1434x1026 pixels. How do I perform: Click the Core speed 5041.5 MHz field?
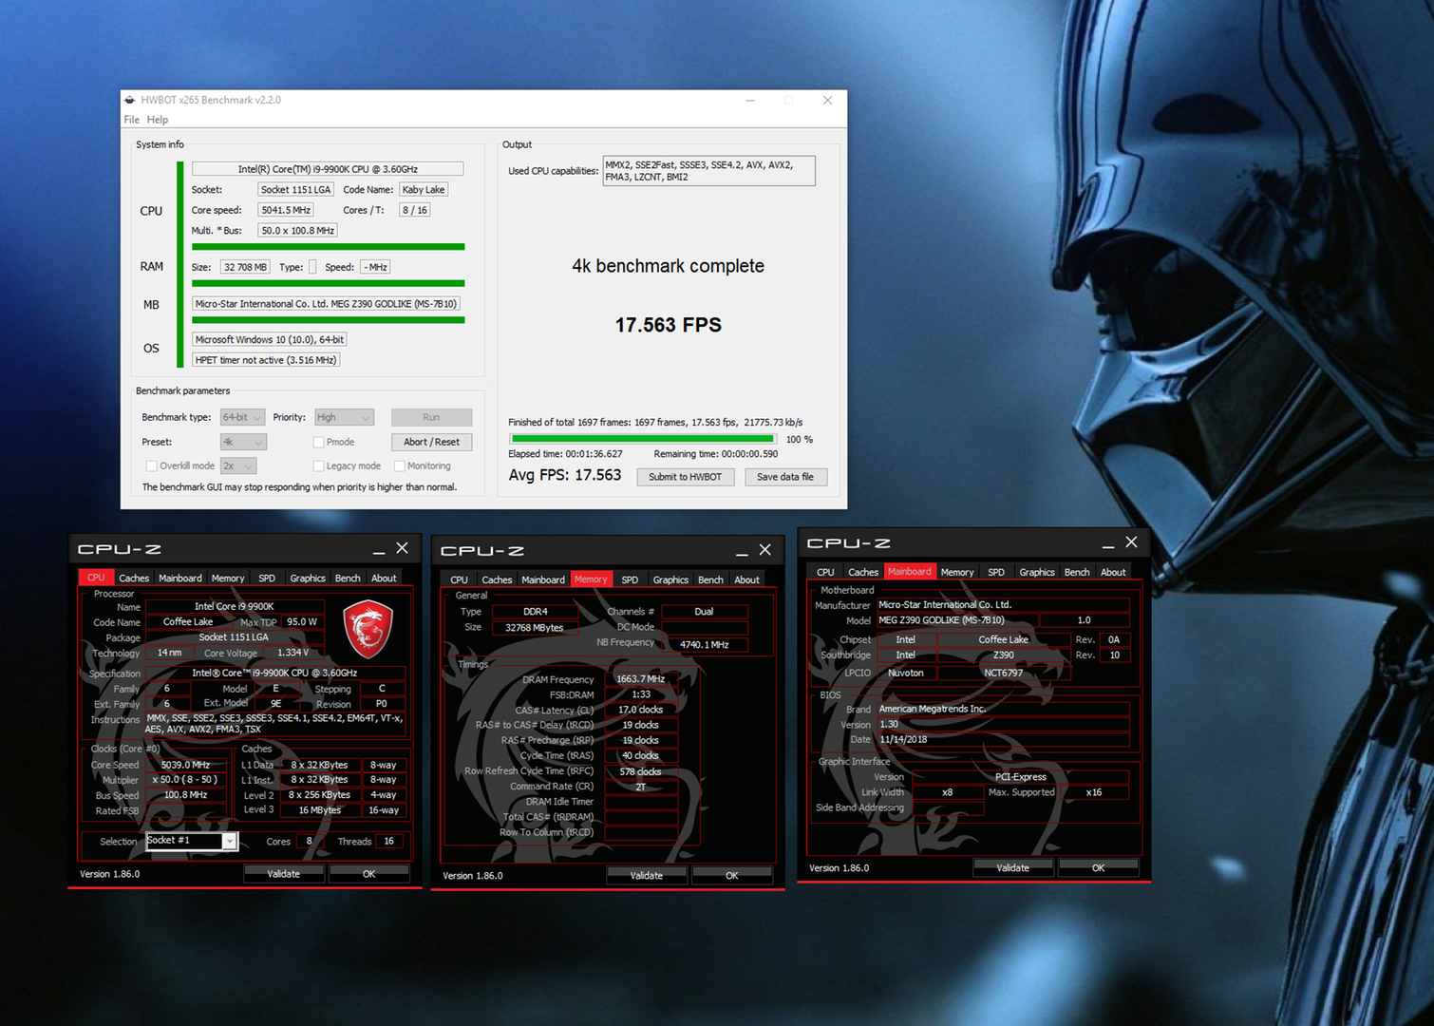286,210
